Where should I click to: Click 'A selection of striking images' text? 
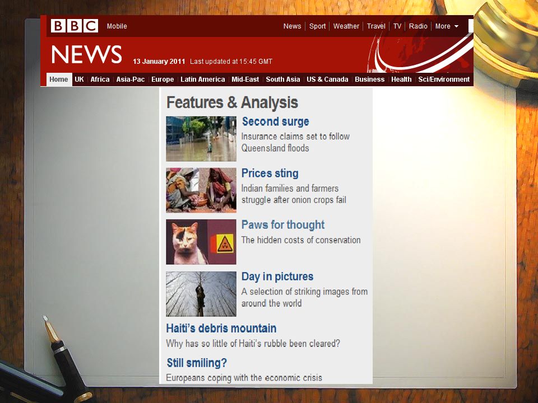(x=304, y=297)
